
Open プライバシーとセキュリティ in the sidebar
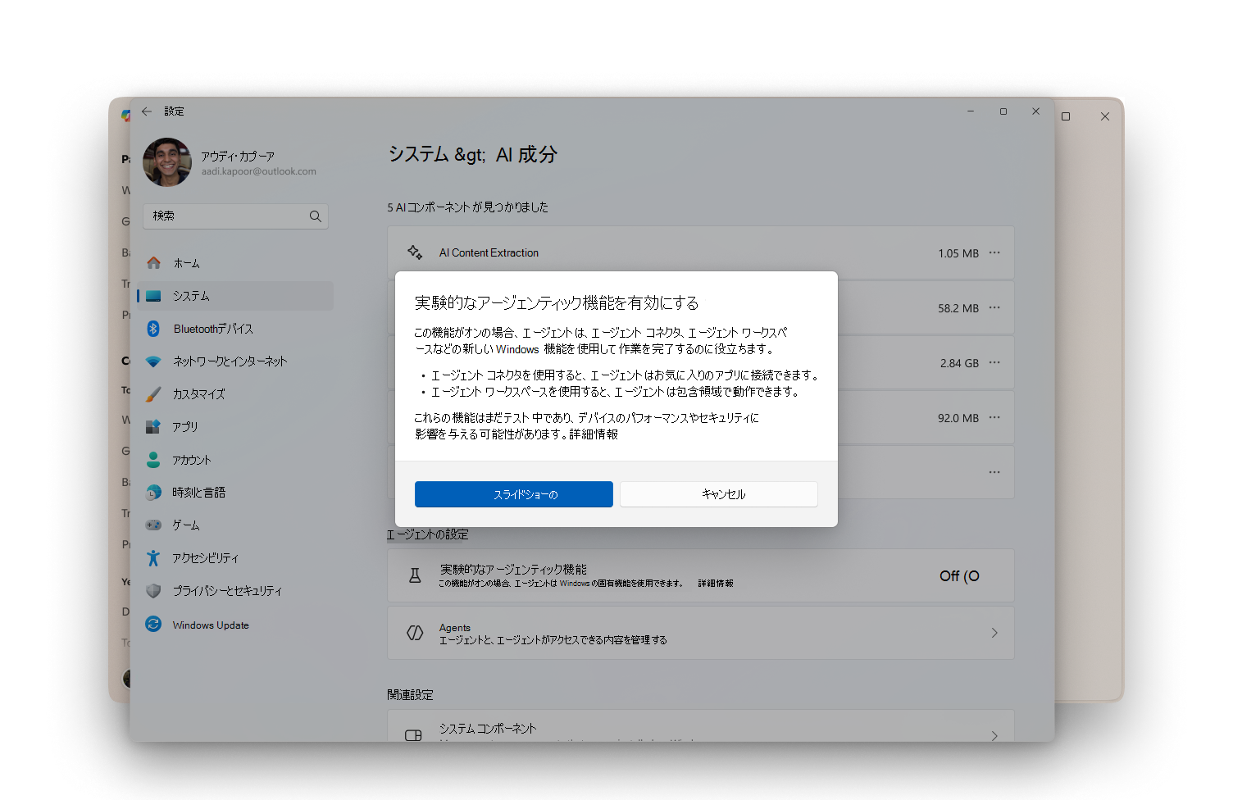[x=234, y=591]
